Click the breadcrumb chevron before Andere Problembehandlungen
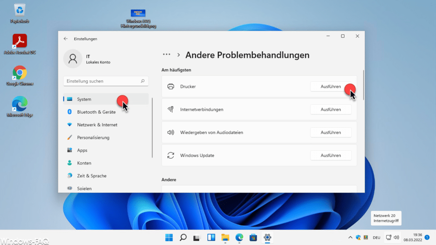Screen dimensions: 436x245 (178, 55)
